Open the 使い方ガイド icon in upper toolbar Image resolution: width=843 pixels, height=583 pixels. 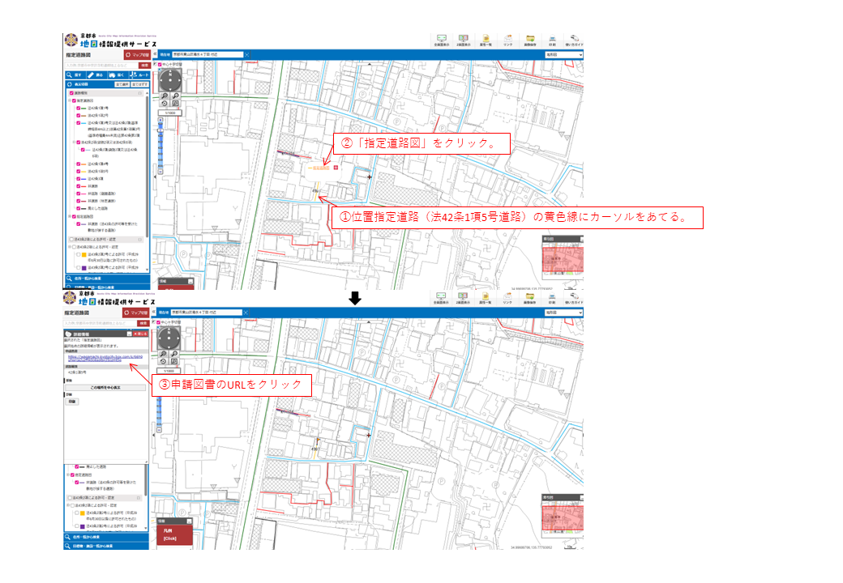pyautogui.click(x=575, y=39)
